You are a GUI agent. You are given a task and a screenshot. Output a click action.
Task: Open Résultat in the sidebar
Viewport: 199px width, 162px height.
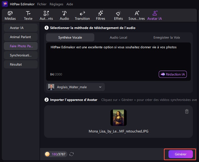tap(21, 64)
